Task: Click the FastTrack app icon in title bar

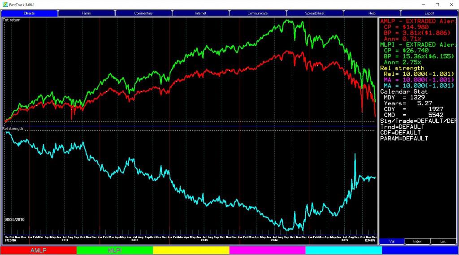Action: [x=5, y=4]
